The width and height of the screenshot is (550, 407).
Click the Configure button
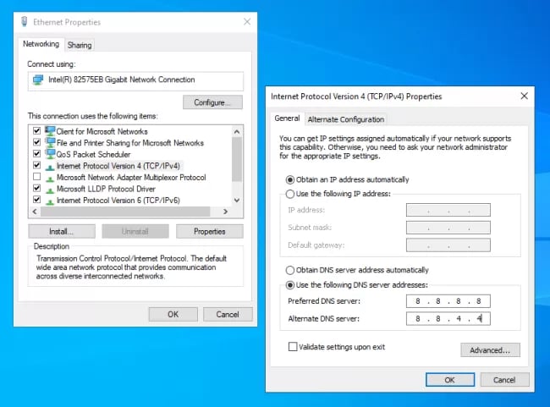pos(212,102)
